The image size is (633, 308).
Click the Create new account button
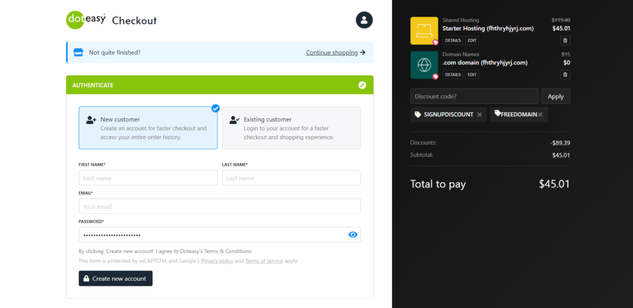pyautogui.click(x=116, y=278)
